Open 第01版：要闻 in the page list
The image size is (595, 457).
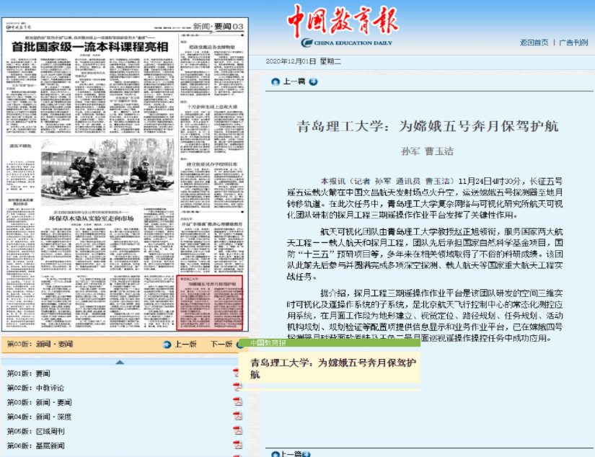coord(28,373)
